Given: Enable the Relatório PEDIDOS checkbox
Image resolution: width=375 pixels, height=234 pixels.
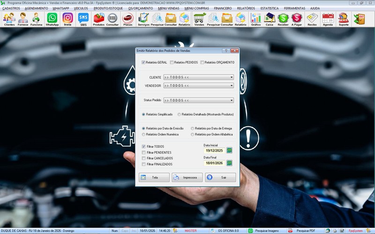Looking at the screenshot, I should 172,62.
